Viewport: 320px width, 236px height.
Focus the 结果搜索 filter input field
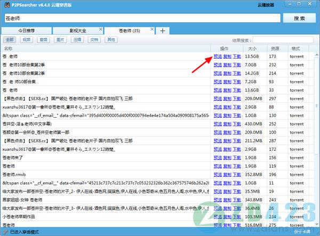point(283,40)
